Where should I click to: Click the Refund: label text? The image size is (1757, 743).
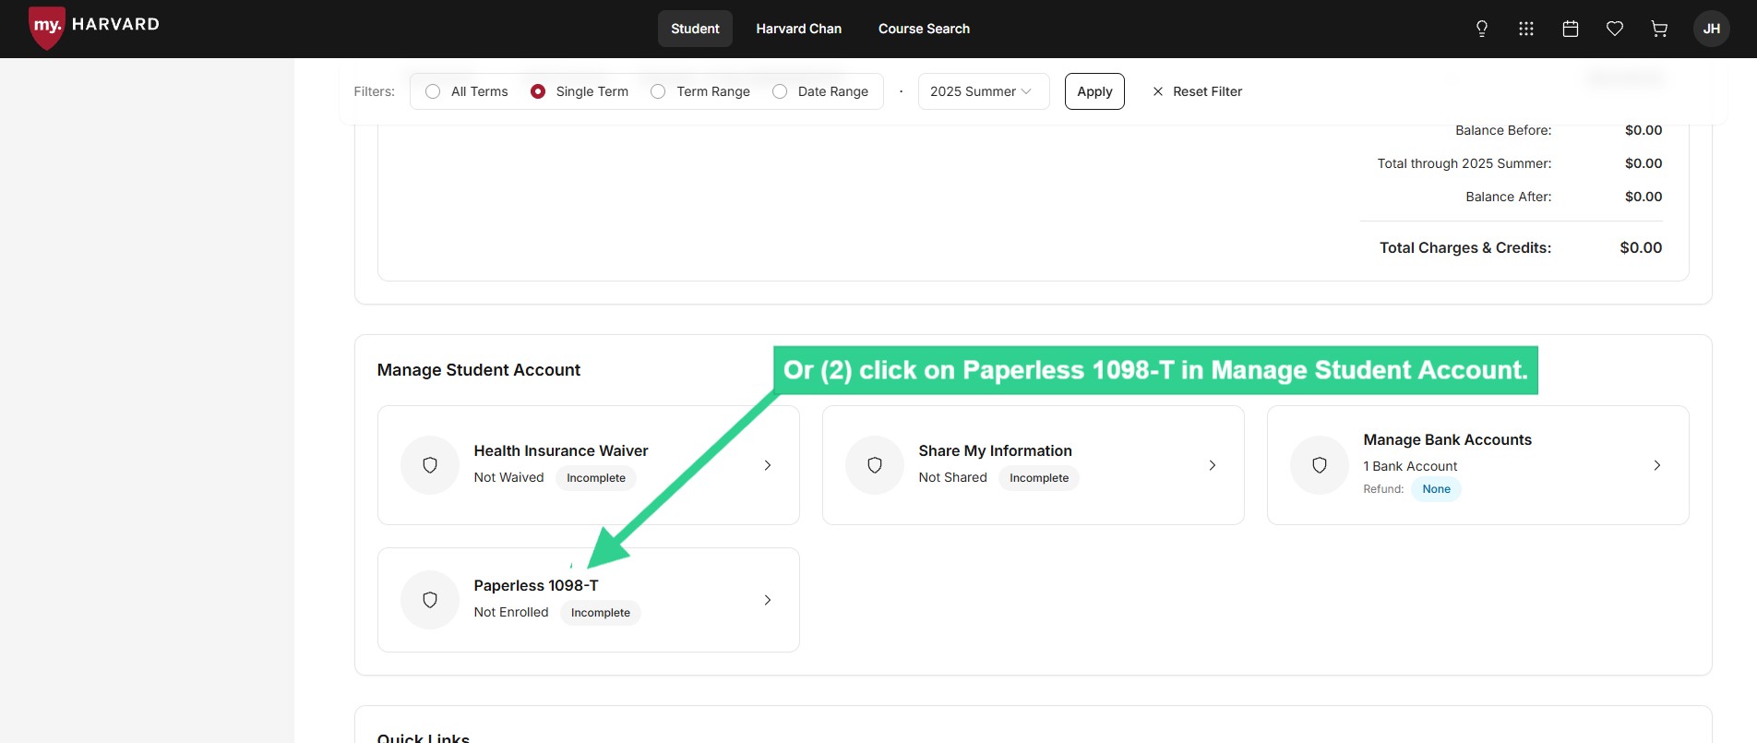point(1383,489)
